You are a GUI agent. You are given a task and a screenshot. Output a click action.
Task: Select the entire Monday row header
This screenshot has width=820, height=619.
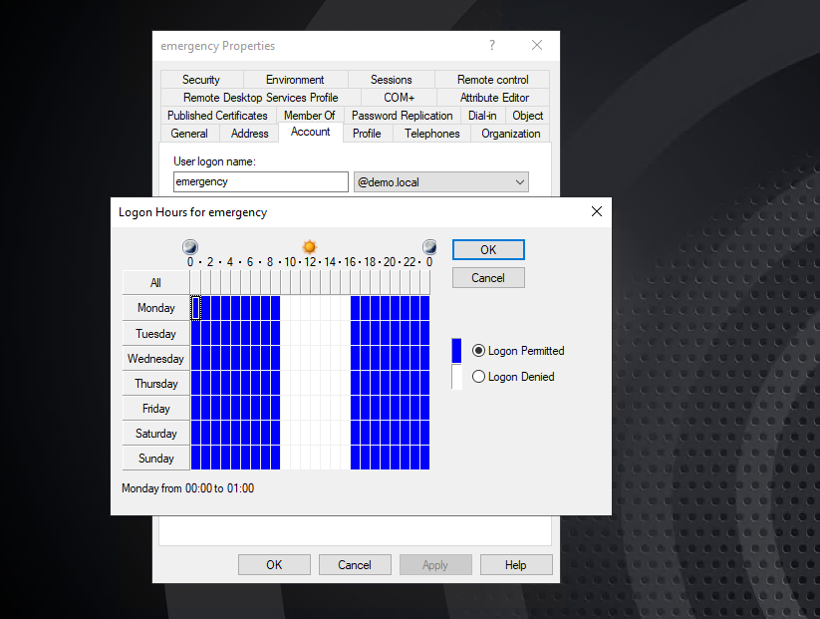(155, 308)
